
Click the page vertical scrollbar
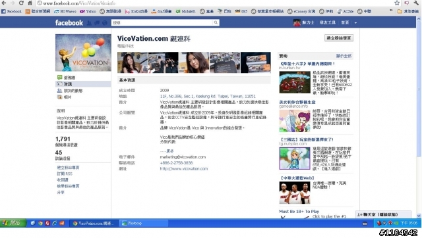tap(419, 89)
